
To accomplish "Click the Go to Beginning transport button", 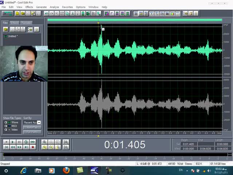I will (x=6, y=147).
